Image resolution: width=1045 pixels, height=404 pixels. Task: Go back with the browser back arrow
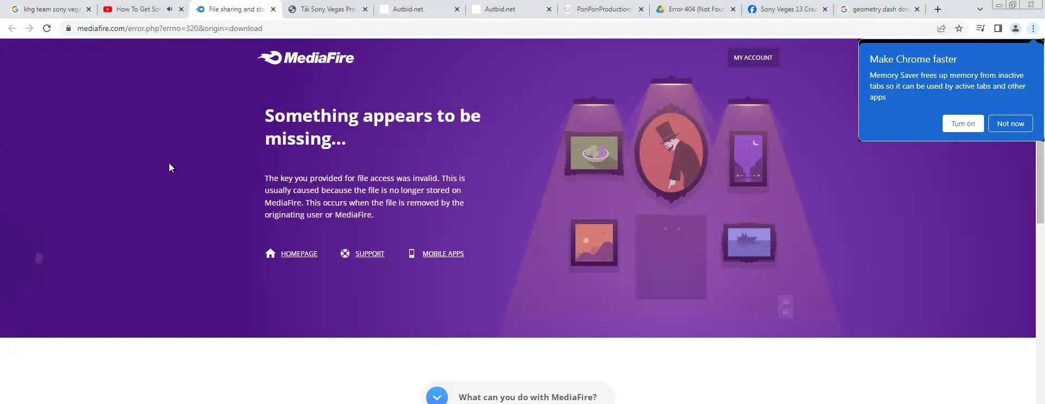[12, 28]
